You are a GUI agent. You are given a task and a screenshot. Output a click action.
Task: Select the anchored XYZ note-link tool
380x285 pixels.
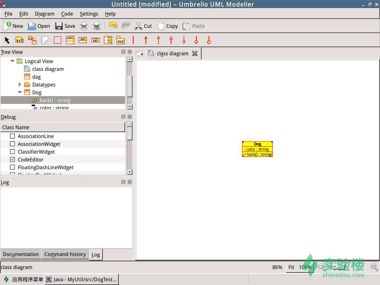tap(32, 40)
